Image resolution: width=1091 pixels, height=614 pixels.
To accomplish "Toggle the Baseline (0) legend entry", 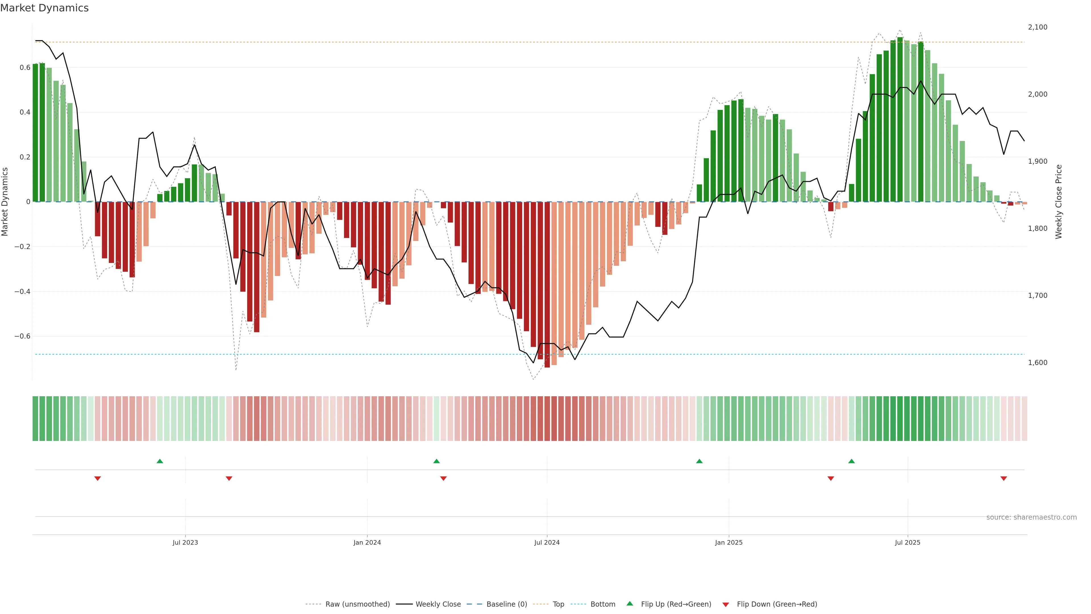I will coord(507,604).
